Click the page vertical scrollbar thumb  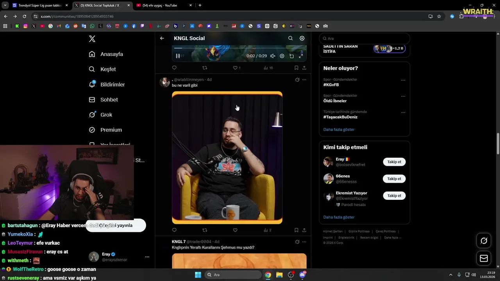point(498,144)
